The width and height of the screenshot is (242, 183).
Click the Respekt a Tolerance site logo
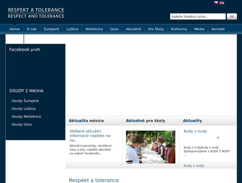point(36,13)
